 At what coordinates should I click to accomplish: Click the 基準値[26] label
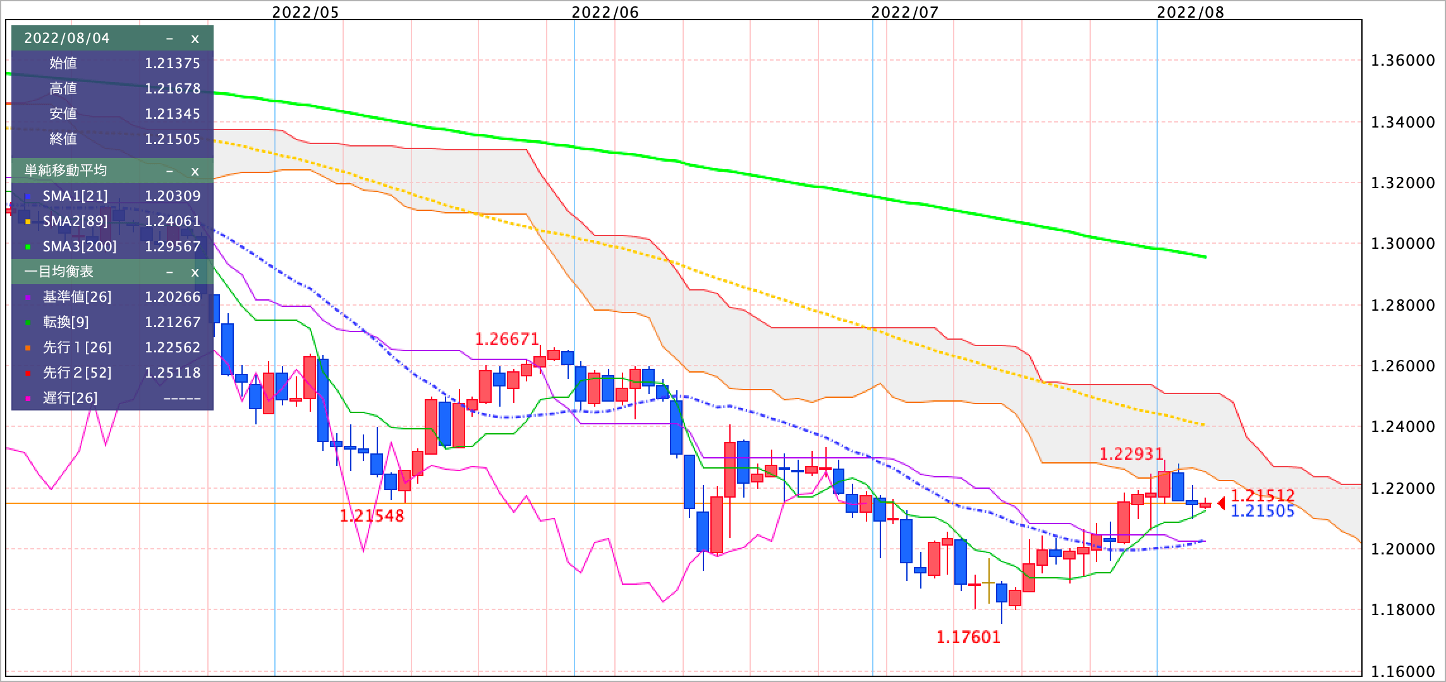(x=77, y=297)
